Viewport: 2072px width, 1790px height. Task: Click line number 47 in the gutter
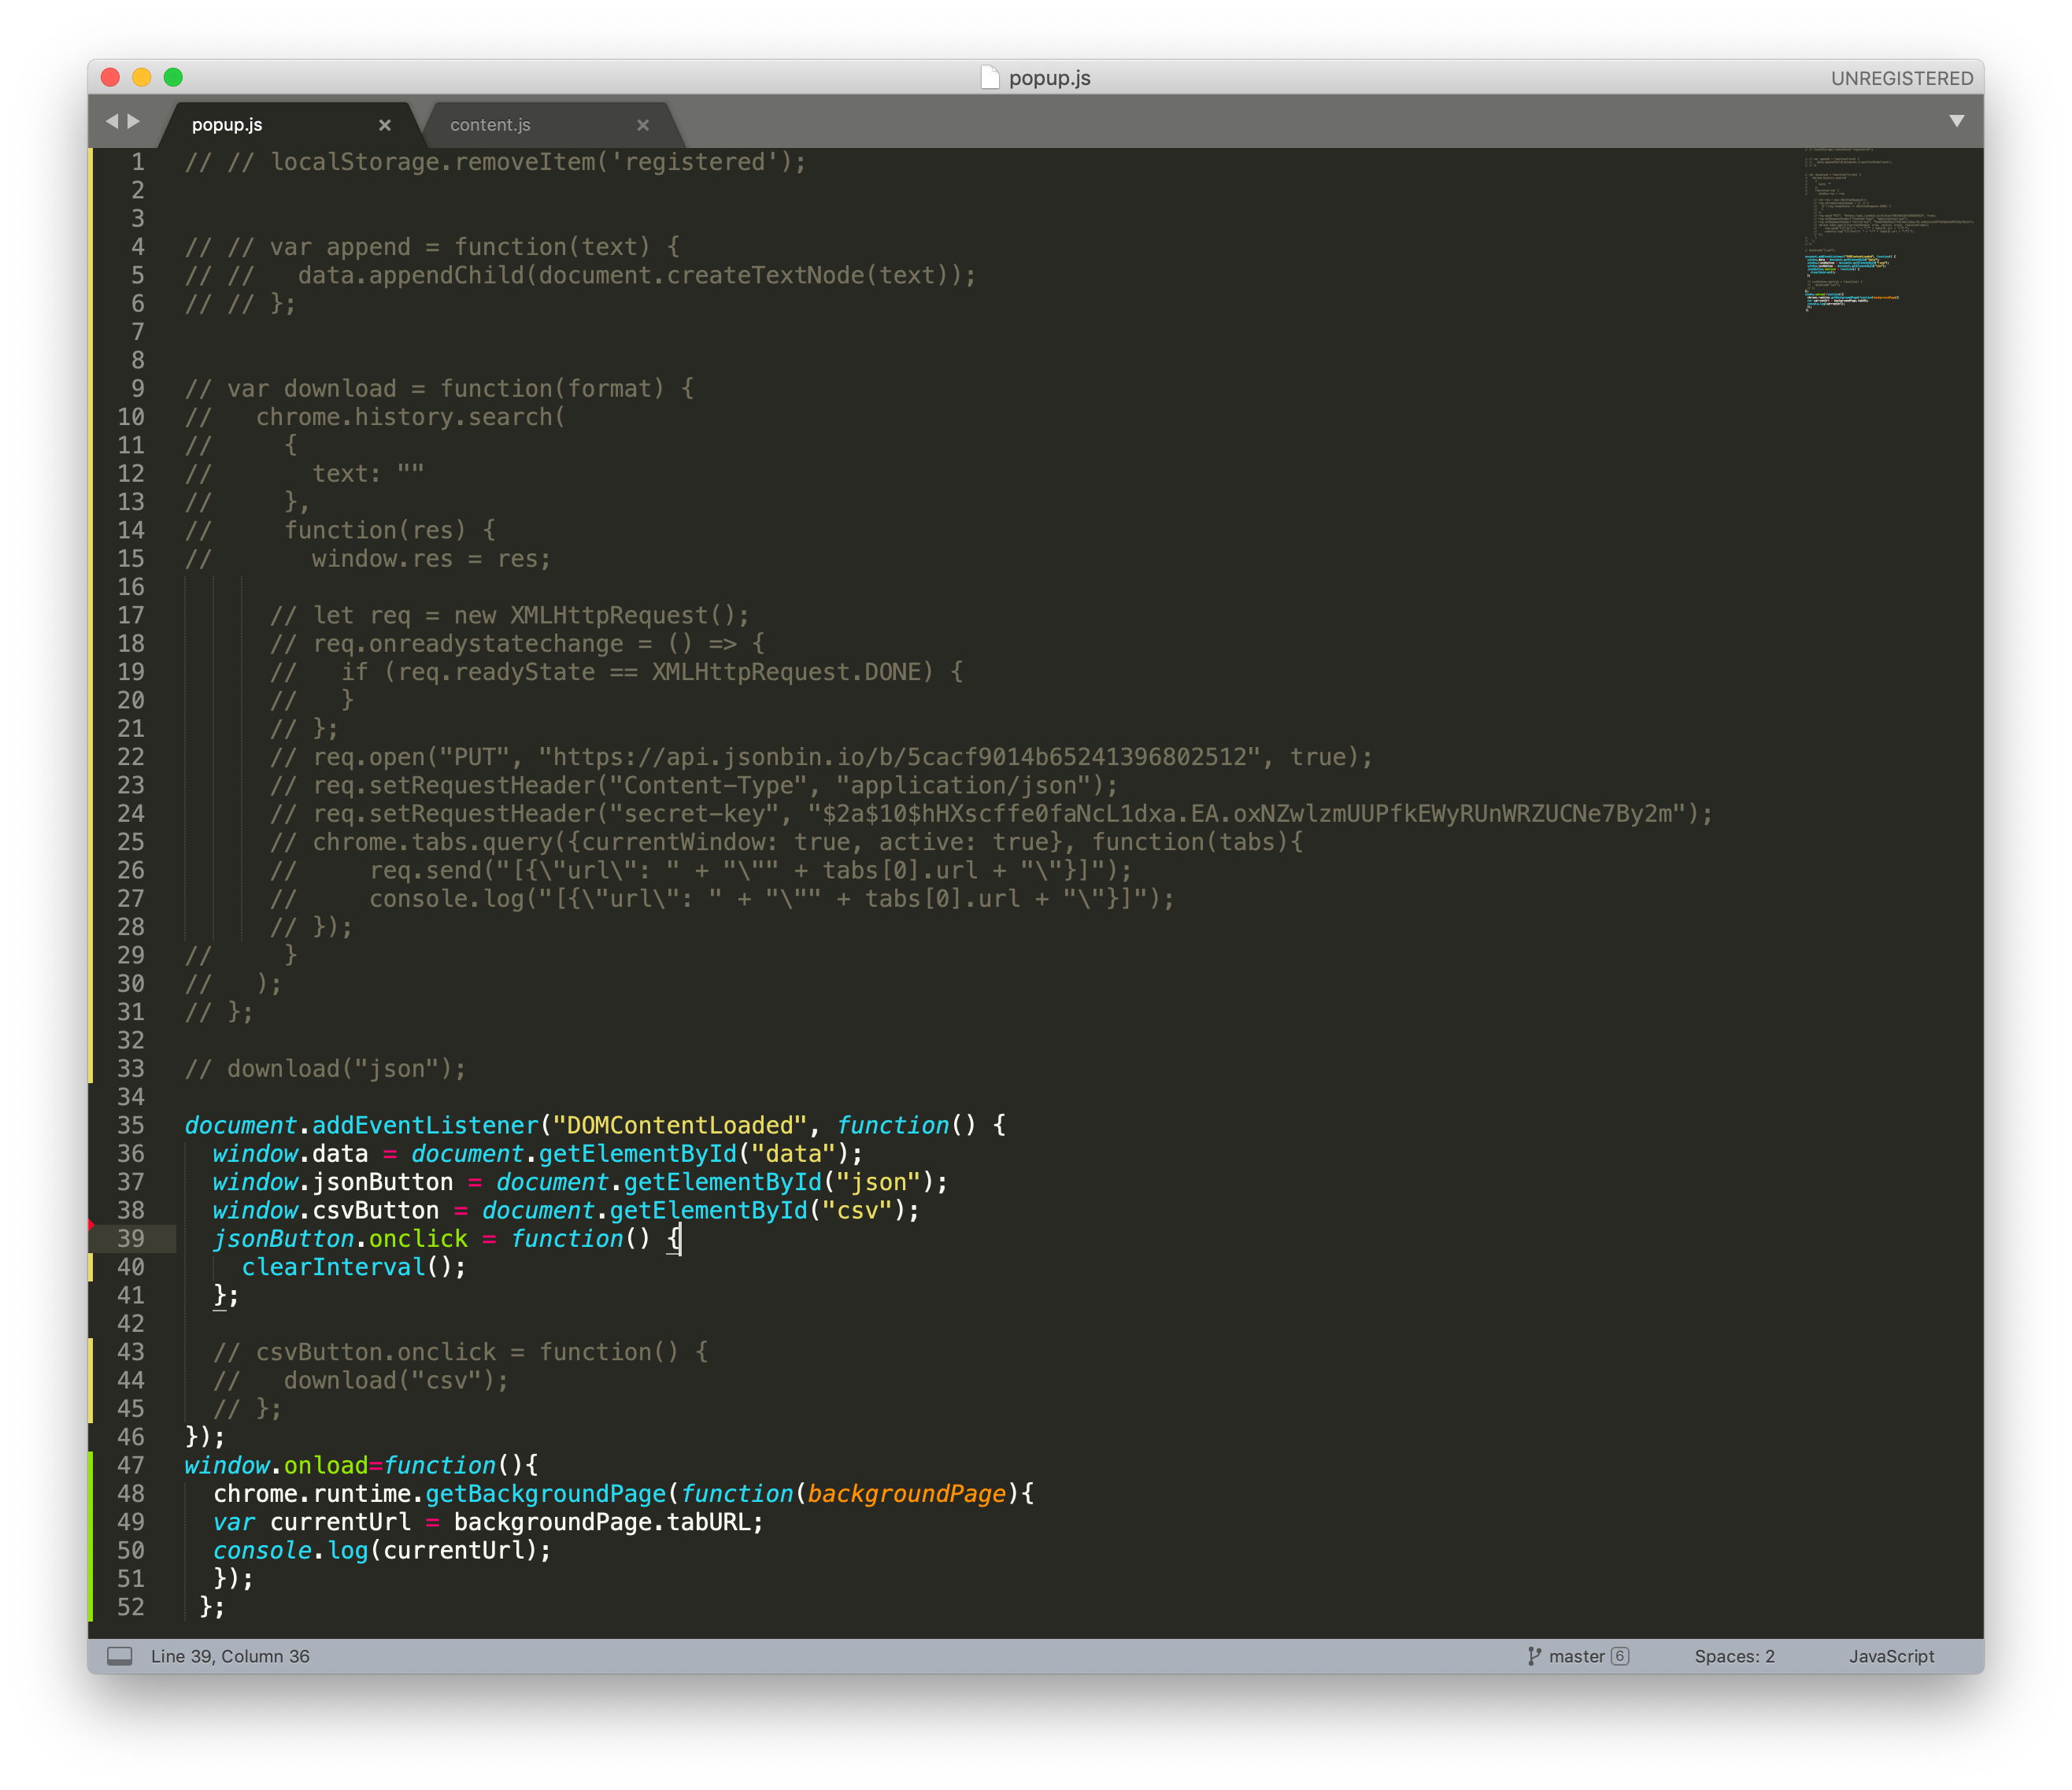(x=131, y=1465)
